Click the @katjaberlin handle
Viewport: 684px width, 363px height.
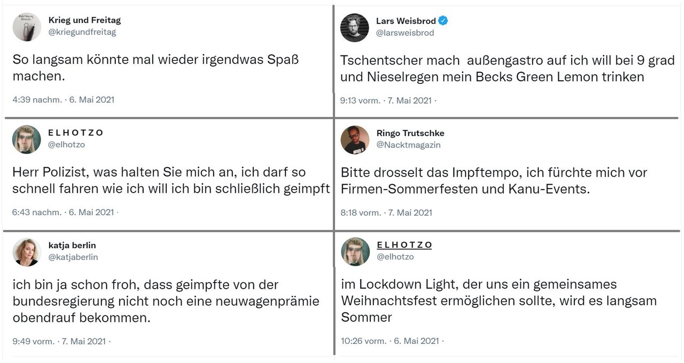point(73,257)
